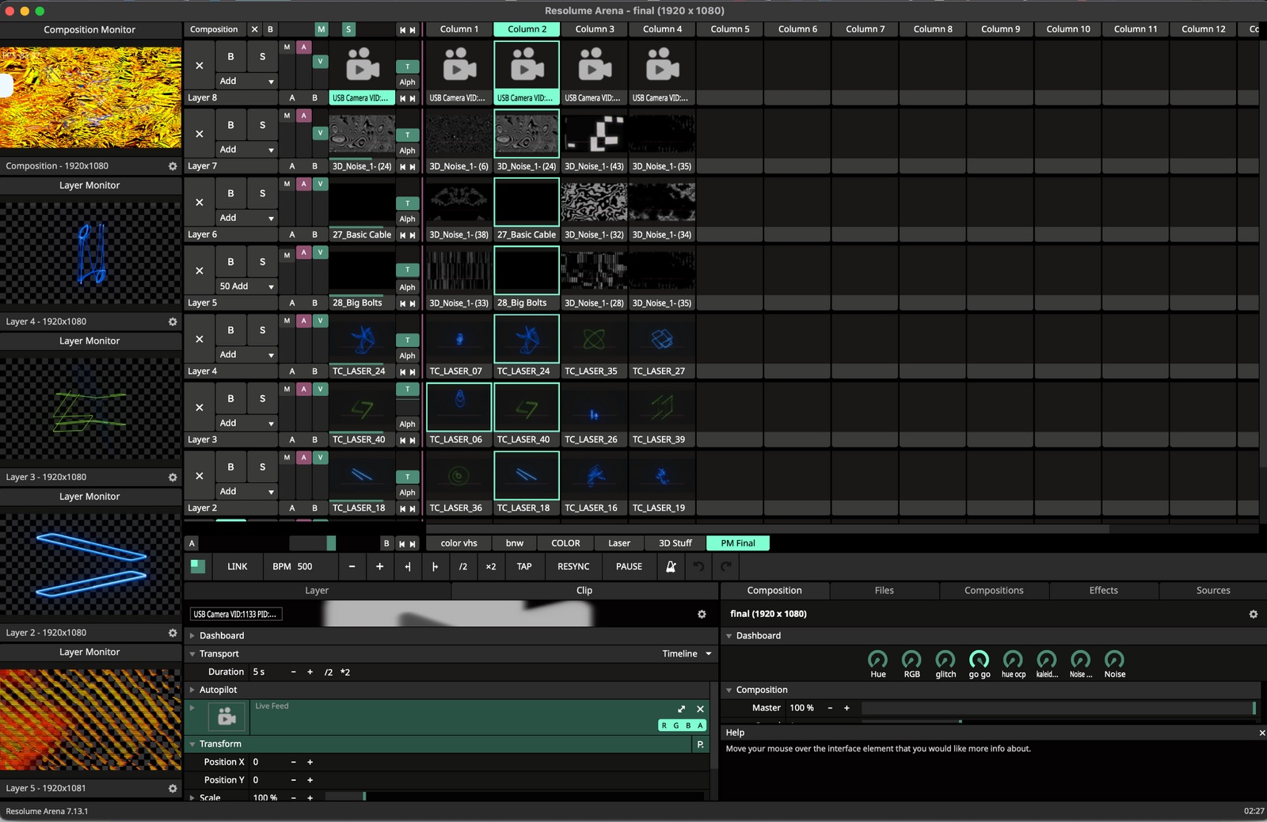1267x822 pixels.
Task: Click the TAP tempo button
Action: click(x=524, y=566)
